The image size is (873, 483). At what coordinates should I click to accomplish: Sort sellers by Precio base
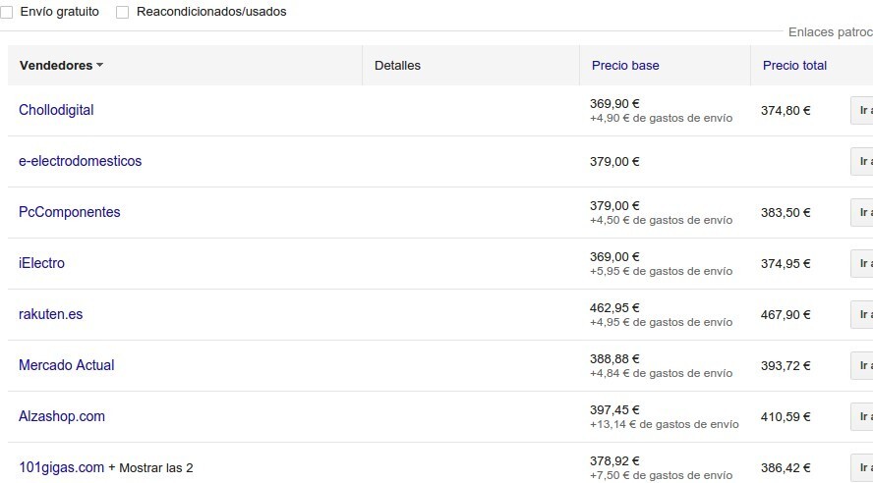pos(625,66)
